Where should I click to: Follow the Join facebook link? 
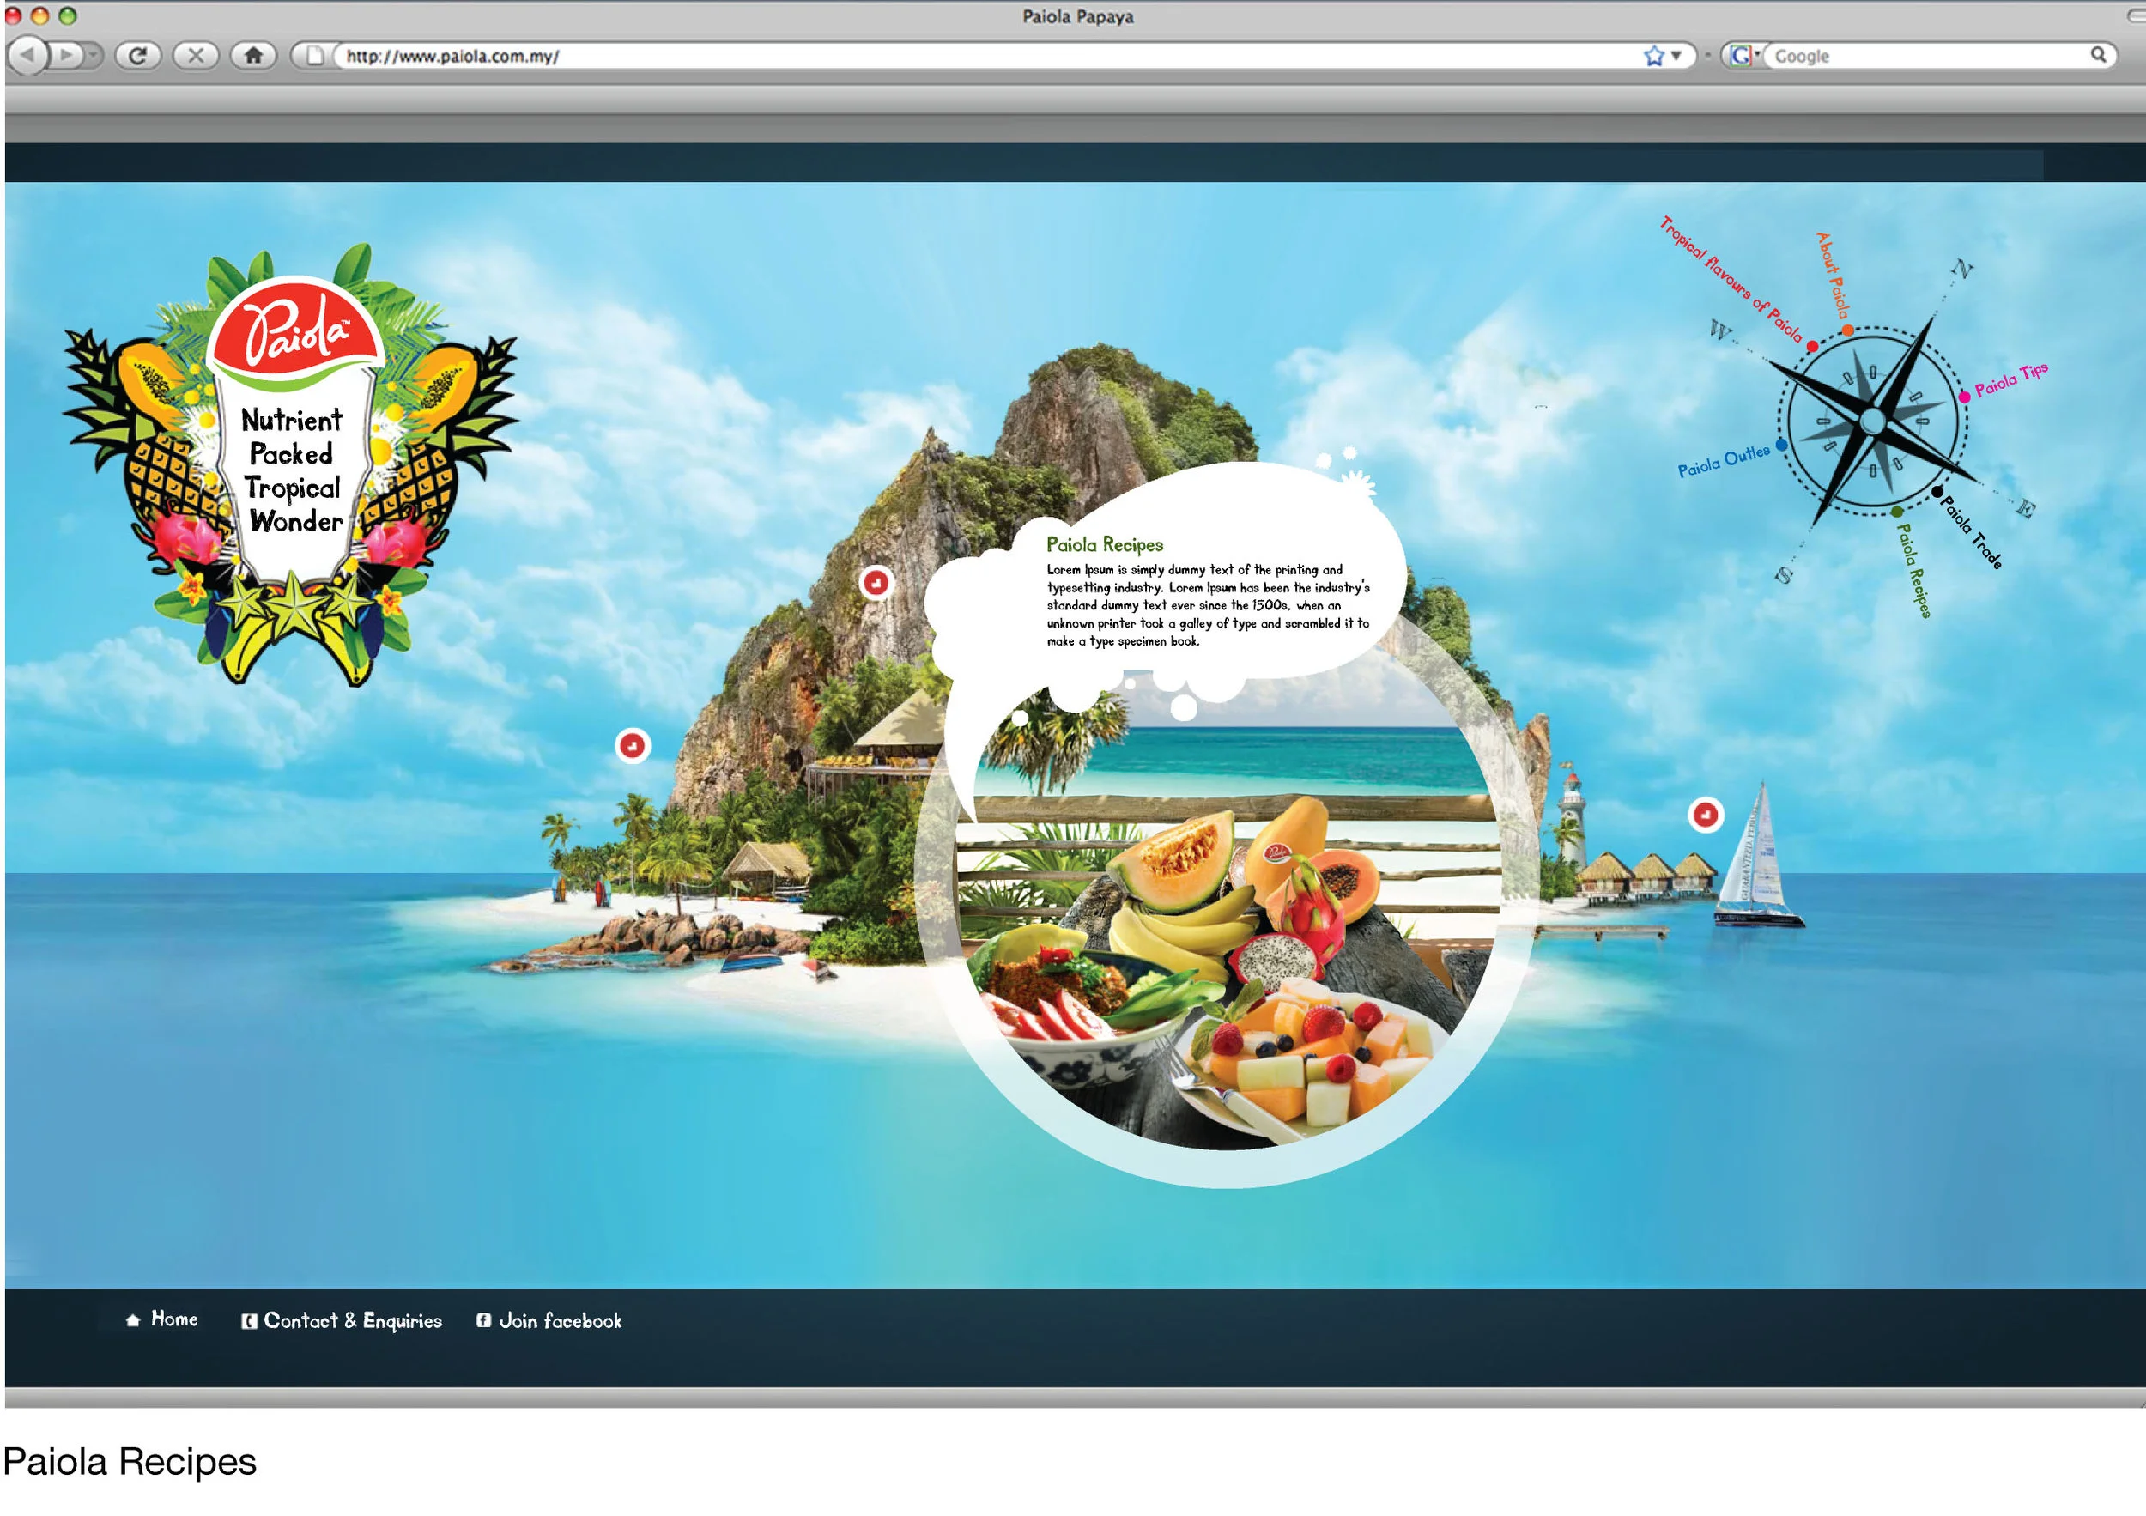coord(560,1320)
